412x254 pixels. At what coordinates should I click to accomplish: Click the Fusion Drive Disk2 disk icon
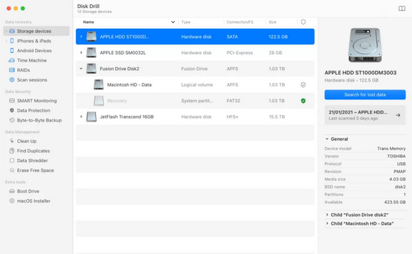click(91, 68)
